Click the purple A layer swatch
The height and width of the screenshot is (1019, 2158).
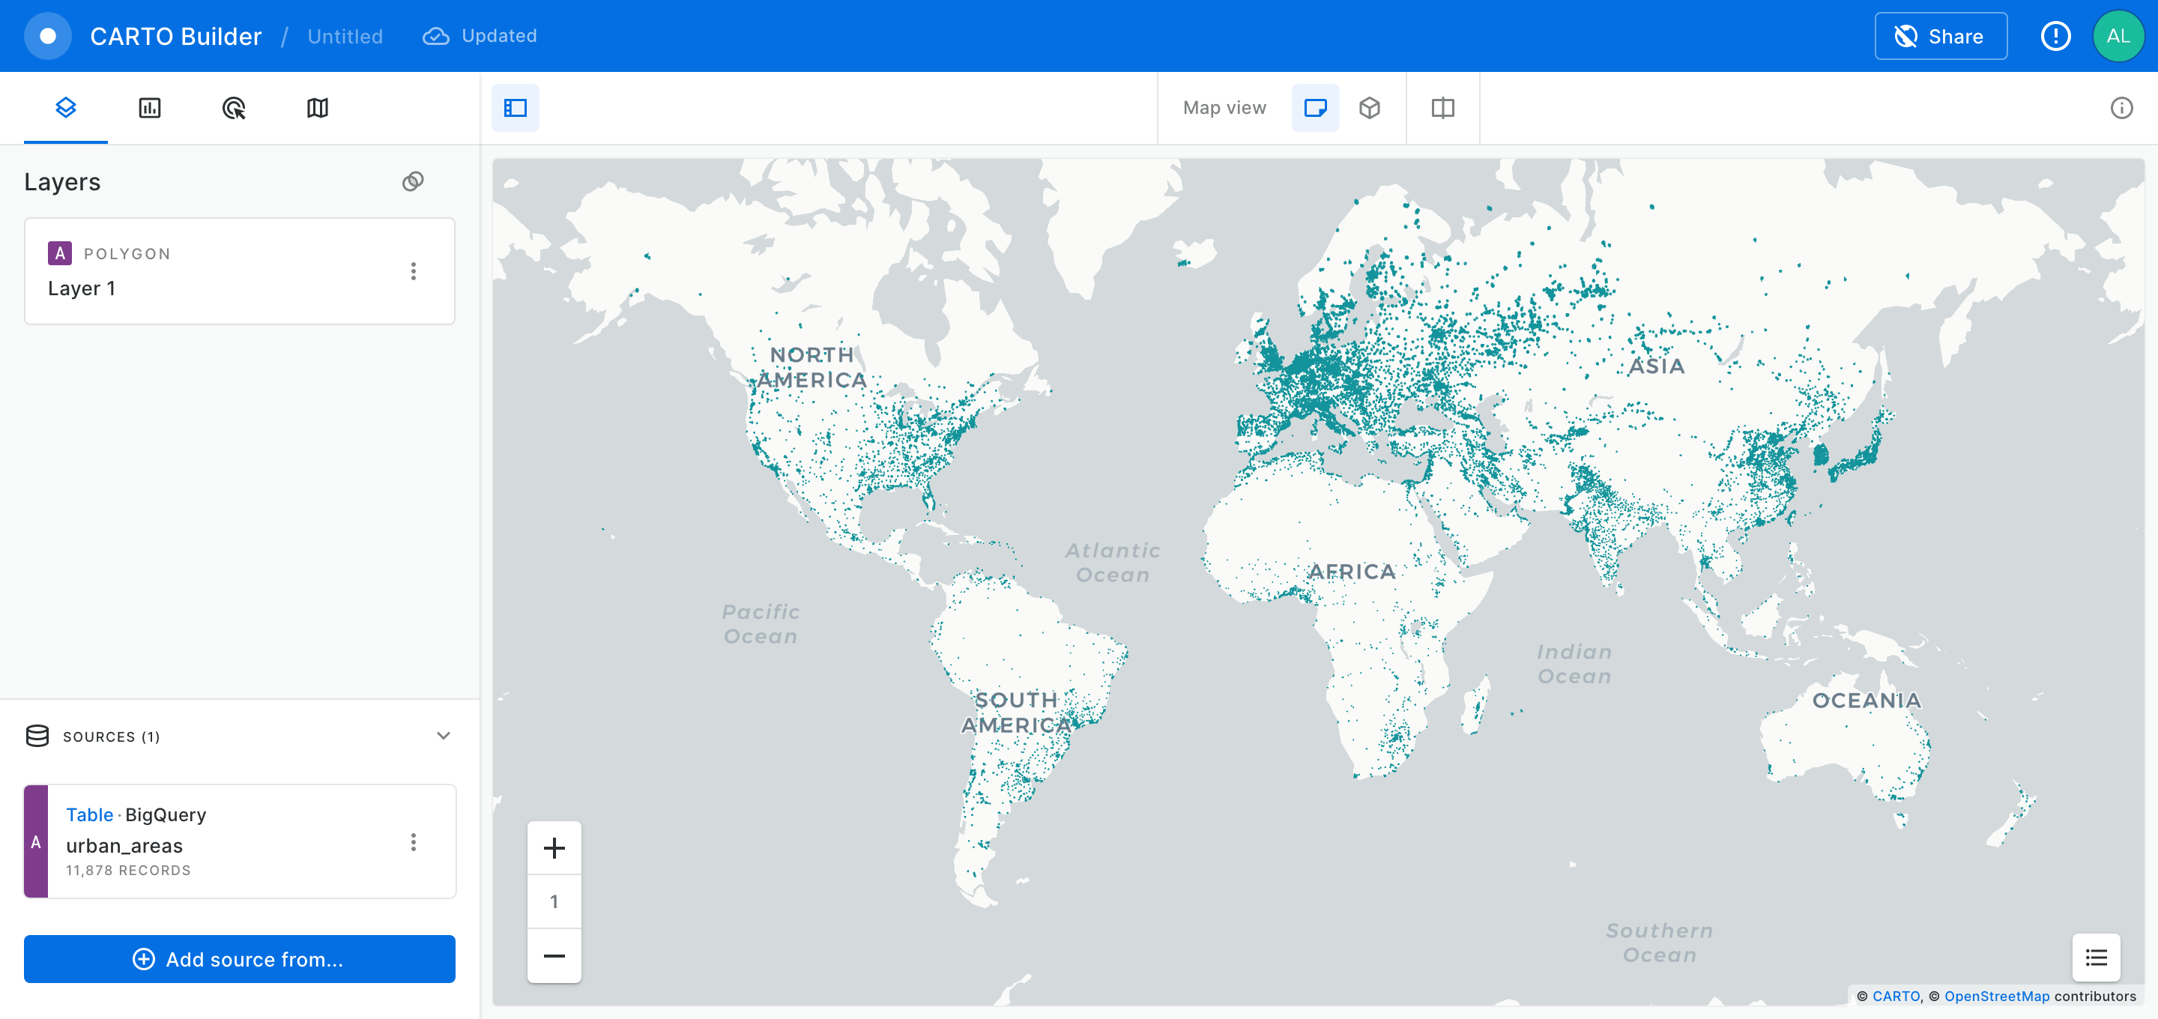(x=59, y=253)
